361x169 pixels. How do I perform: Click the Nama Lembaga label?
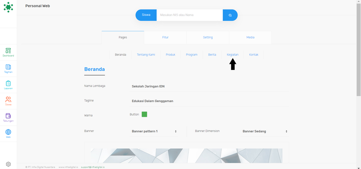(95, 86)
